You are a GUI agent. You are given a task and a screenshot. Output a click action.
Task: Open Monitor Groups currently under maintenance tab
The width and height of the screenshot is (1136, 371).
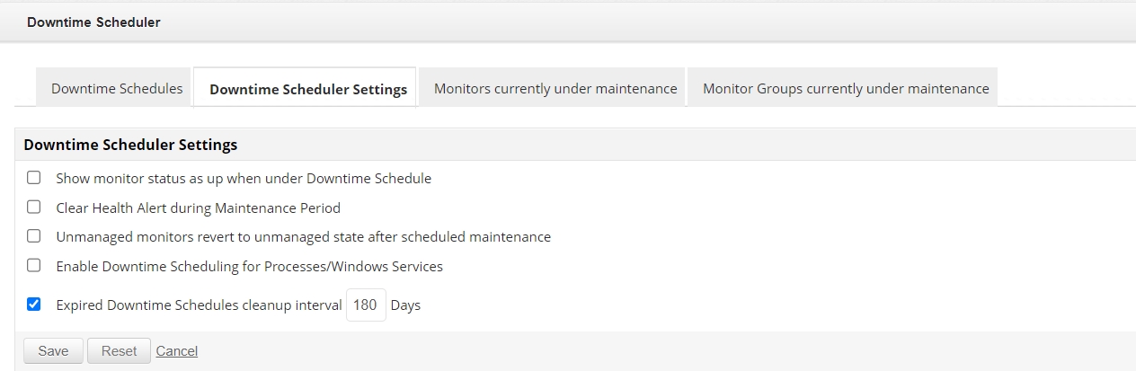[845, 89]
